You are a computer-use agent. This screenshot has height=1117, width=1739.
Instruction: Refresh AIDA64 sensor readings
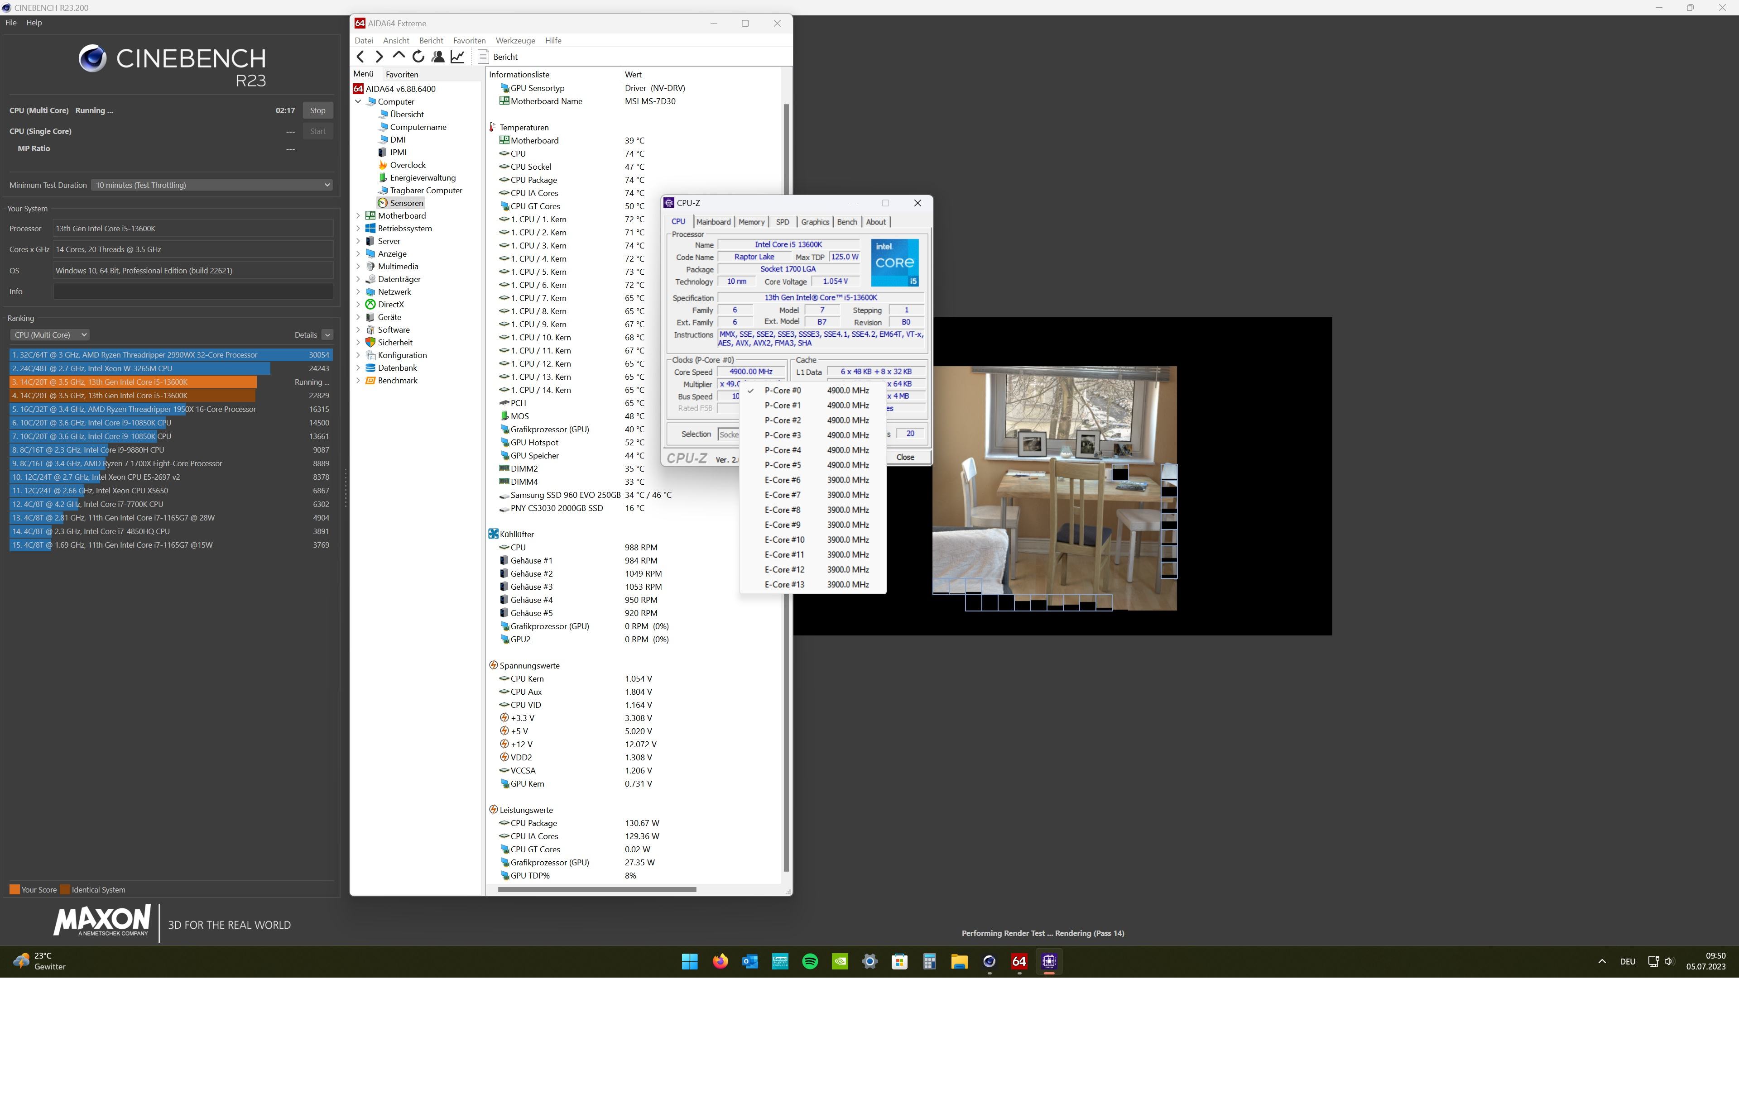418,57
